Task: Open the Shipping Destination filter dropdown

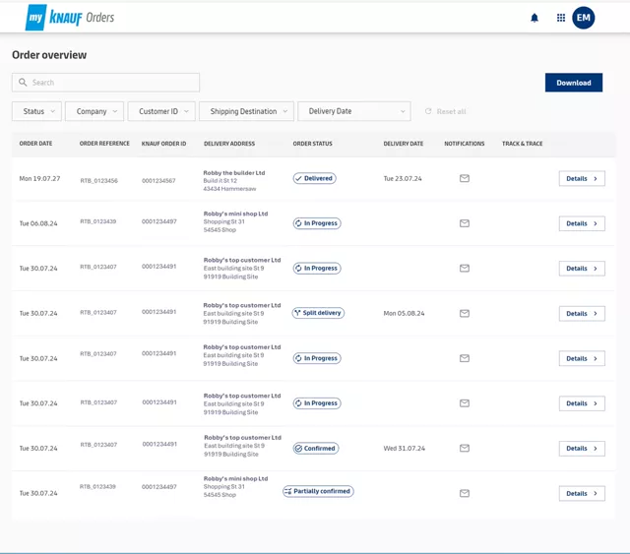Action: [x=246, y=111]
